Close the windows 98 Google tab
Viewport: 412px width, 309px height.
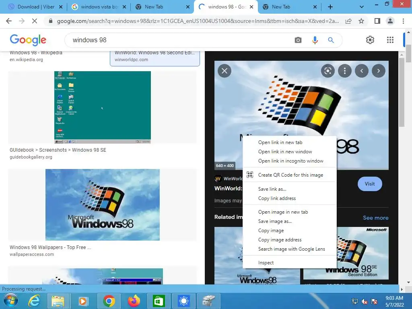[x=251, y=7]
